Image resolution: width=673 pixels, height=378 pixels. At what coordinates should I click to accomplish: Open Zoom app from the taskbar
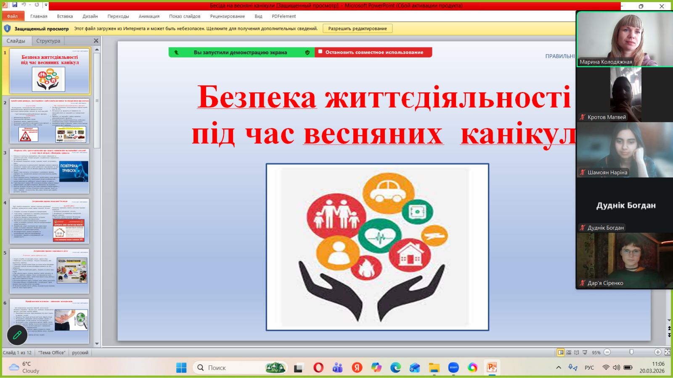(453, 367)
